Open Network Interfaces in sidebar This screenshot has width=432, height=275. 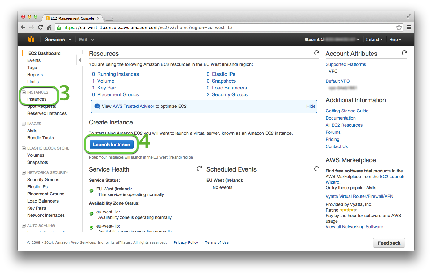pyautogui.click(x=46, y=215)
